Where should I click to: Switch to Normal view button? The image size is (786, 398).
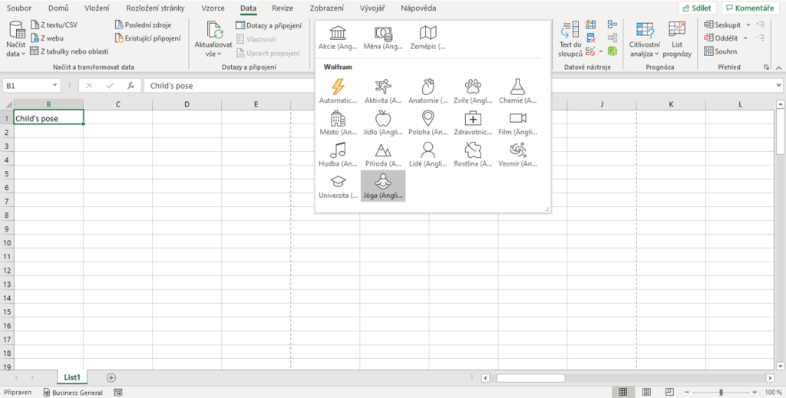point(623,392)
